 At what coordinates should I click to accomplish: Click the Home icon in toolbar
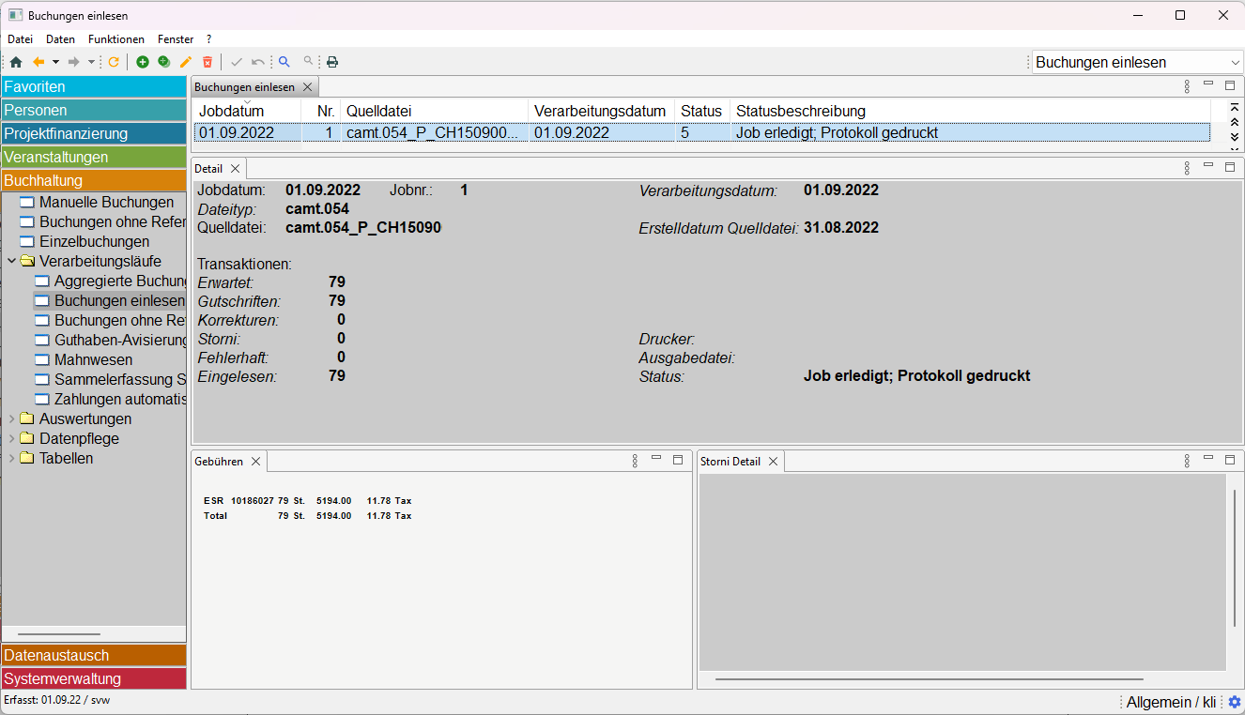[16, 62]
